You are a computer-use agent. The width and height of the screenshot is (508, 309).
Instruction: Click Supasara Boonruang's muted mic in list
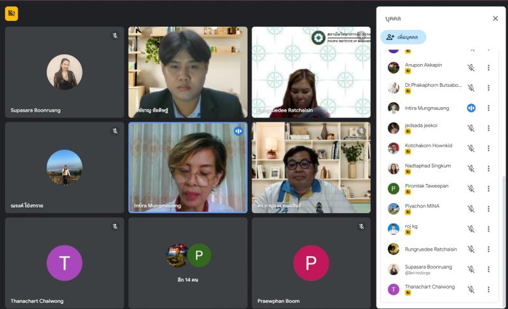pyautogui.click(x=471, y=269)
